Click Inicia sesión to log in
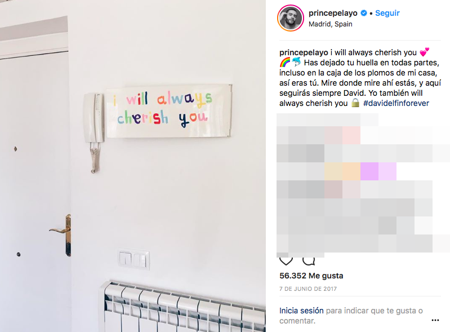 click(301, 311)
